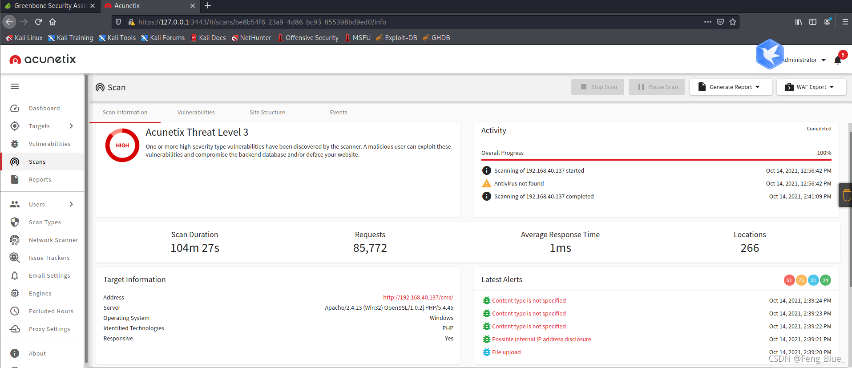Close the Acunetix browser tab
The width and height of the screenshot is (852, 368).
[193, 6]
